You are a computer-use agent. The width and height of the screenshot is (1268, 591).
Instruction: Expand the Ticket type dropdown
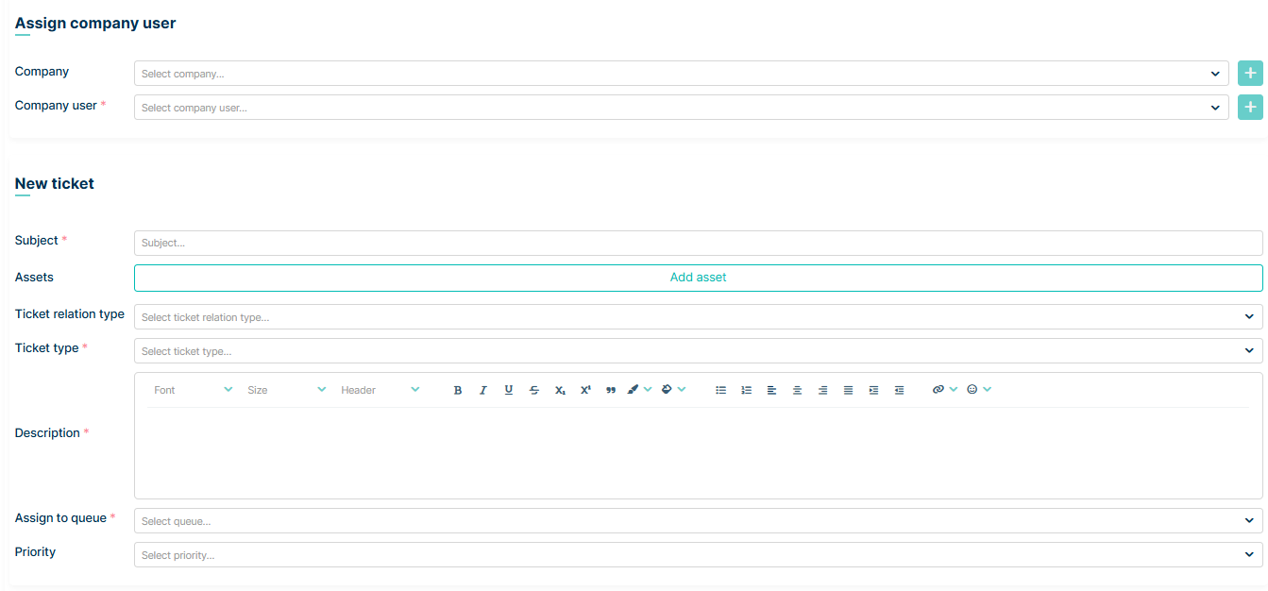(x=698, y=351)
